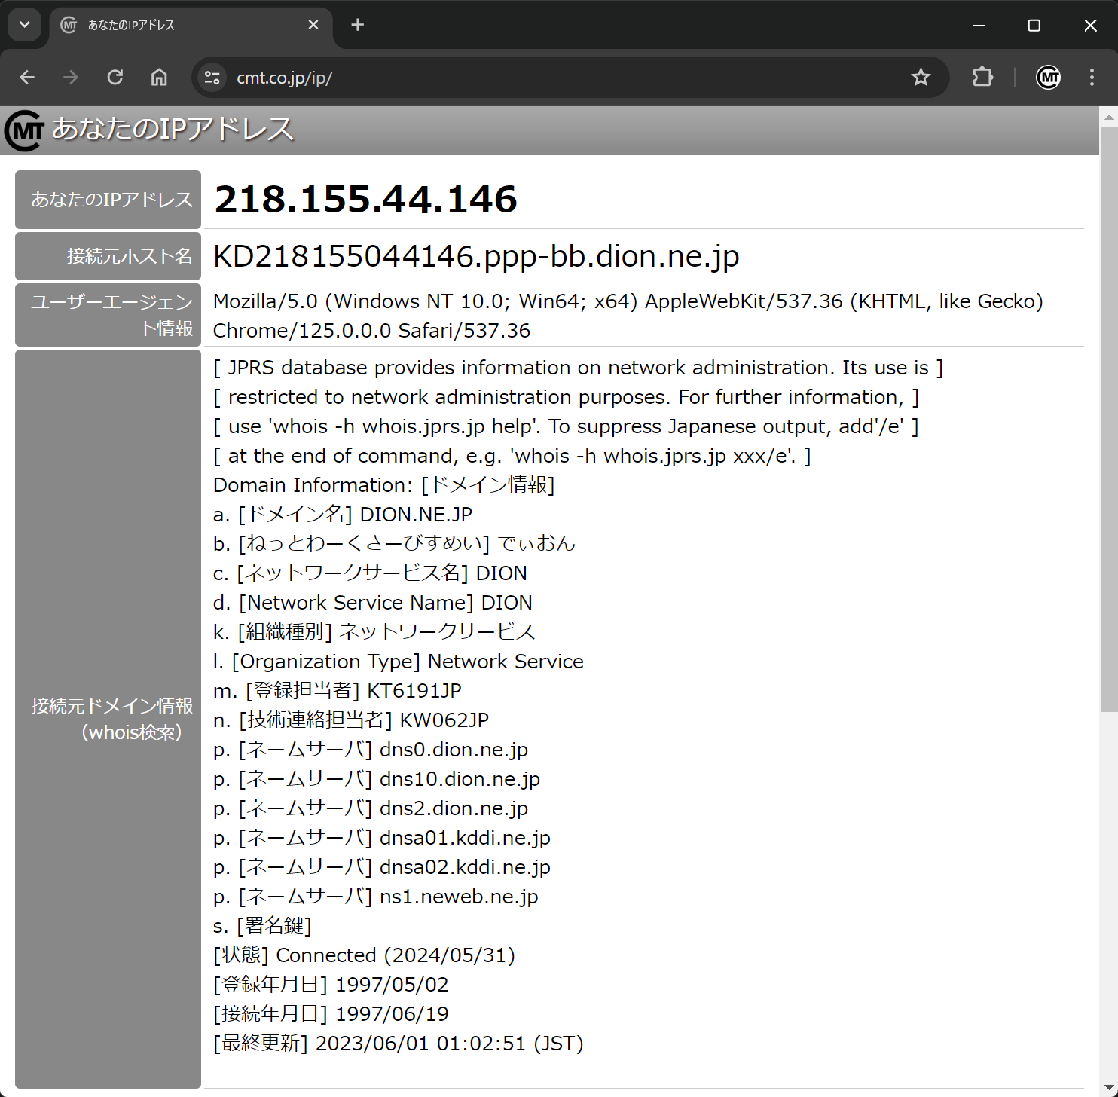
Task: Open a new tab with plus button
Action: point(358,25)
